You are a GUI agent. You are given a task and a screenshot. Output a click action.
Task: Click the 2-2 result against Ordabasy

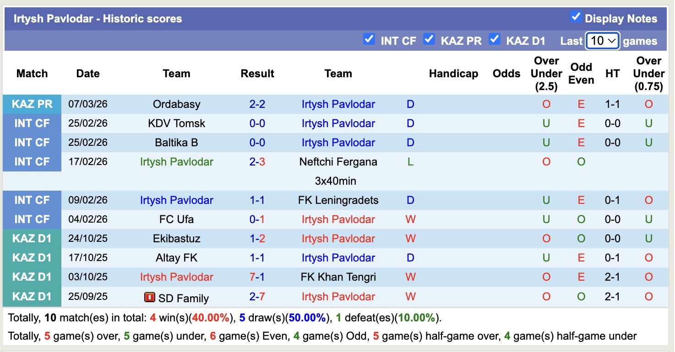pos(257,104)
